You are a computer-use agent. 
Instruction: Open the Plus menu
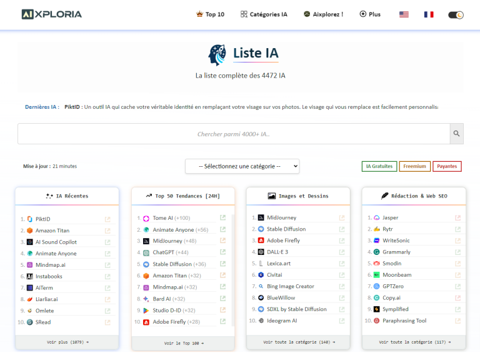point(370,14)
